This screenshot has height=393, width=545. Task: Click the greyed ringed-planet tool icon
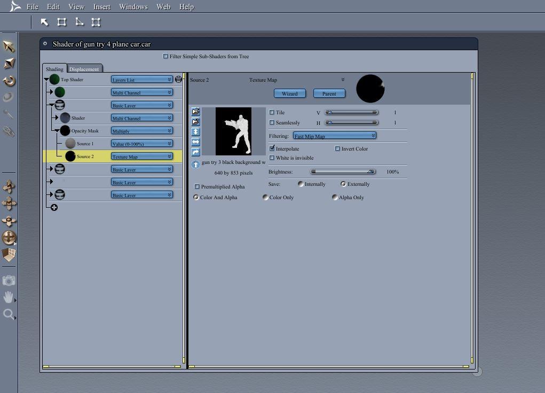[8, 97]
